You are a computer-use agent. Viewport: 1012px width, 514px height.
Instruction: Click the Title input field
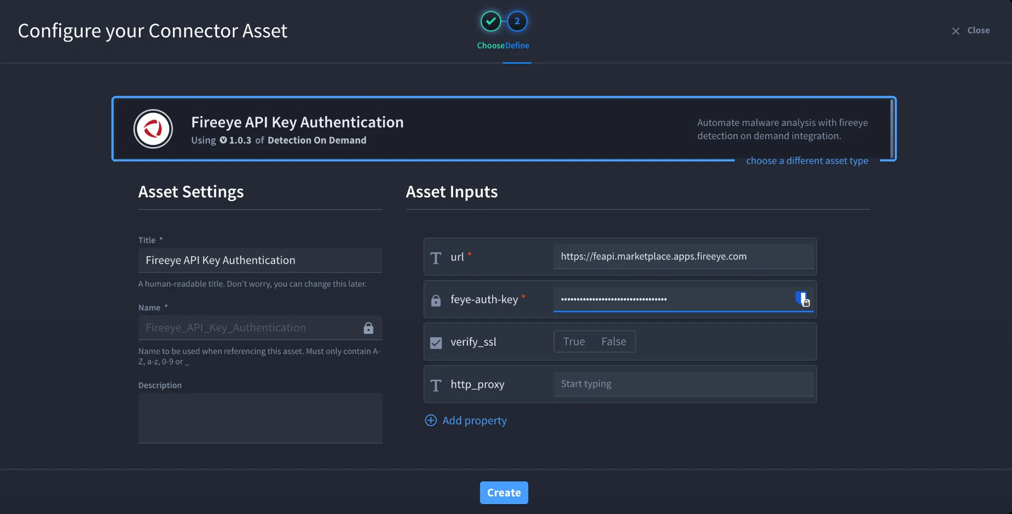pos(260,260)
